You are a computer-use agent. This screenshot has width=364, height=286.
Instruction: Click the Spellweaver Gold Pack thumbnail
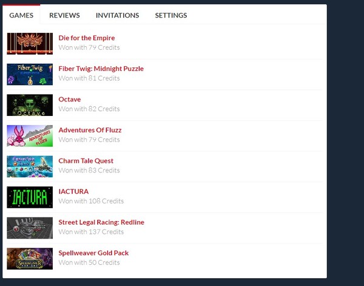[30, 259]
